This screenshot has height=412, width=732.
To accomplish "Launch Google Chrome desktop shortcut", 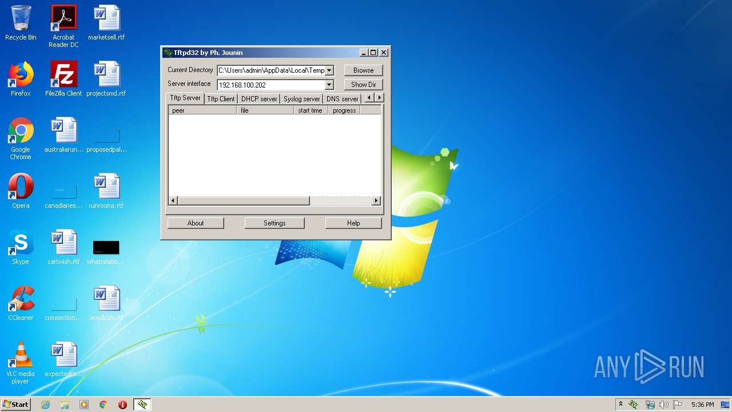I will 21,138.
